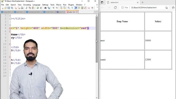Open the Replace dialog

tap(49, 8)
